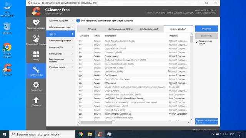
Task: Sort by the Ключ column header
Action: coord(97,36)
